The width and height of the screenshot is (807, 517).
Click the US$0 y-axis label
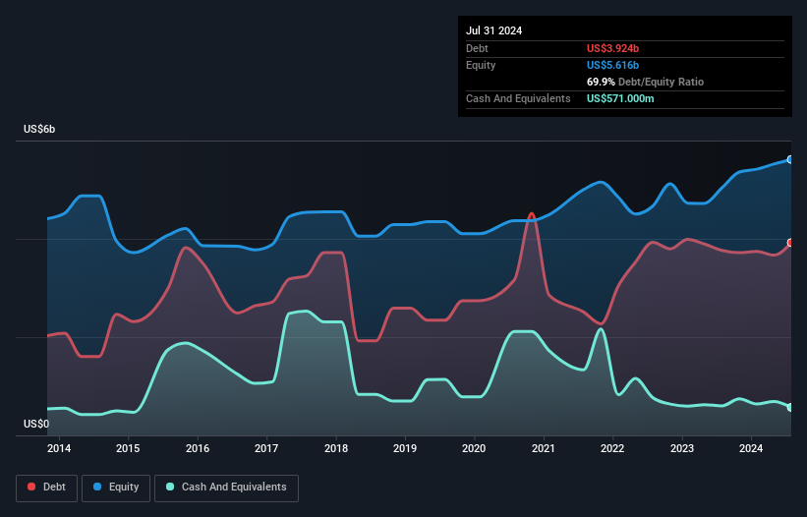[x=36, y=424]
